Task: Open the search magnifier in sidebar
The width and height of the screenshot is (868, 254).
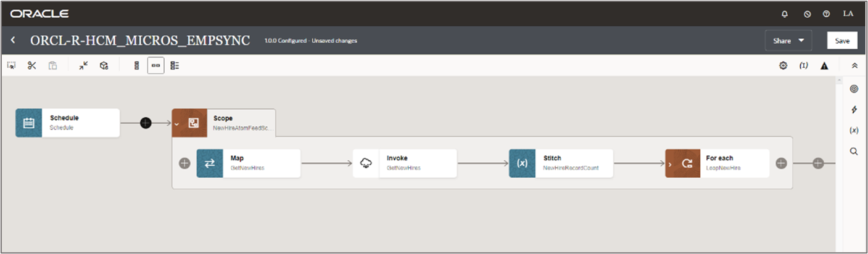Action: pos(854,151)
